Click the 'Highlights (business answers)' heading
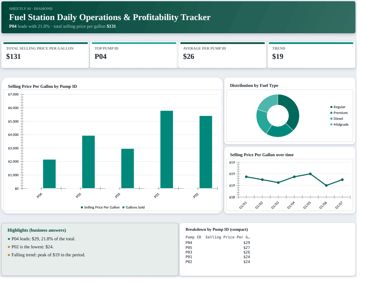The image size is (379, 284). tap(37, 230)
